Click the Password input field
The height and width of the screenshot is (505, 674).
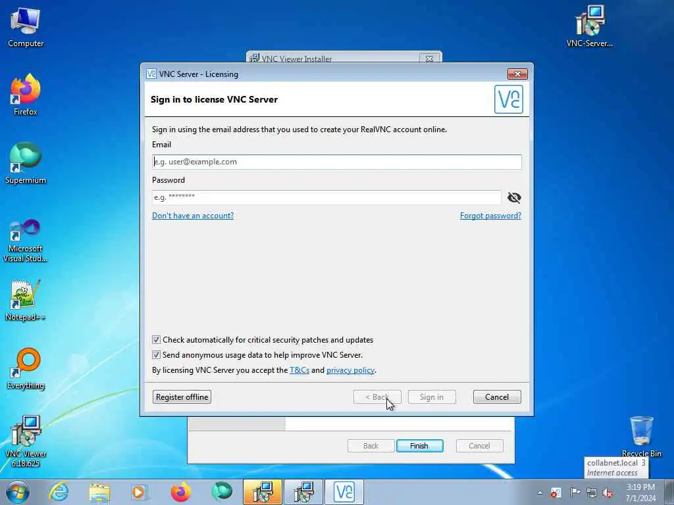326,197
